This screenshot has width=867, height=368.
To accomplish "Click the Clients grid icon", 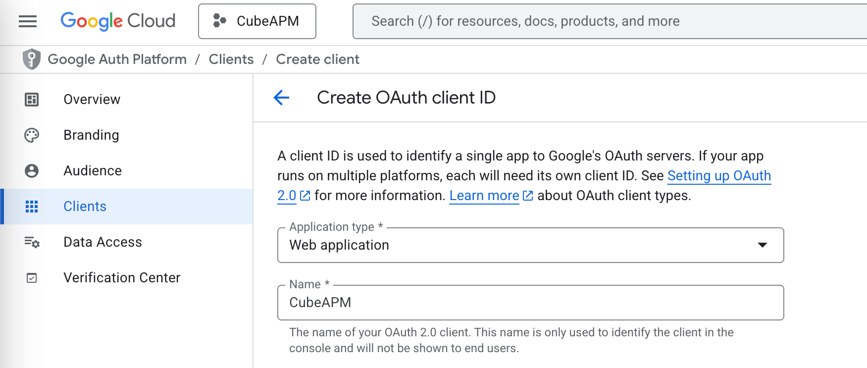I will pos(32,207).
